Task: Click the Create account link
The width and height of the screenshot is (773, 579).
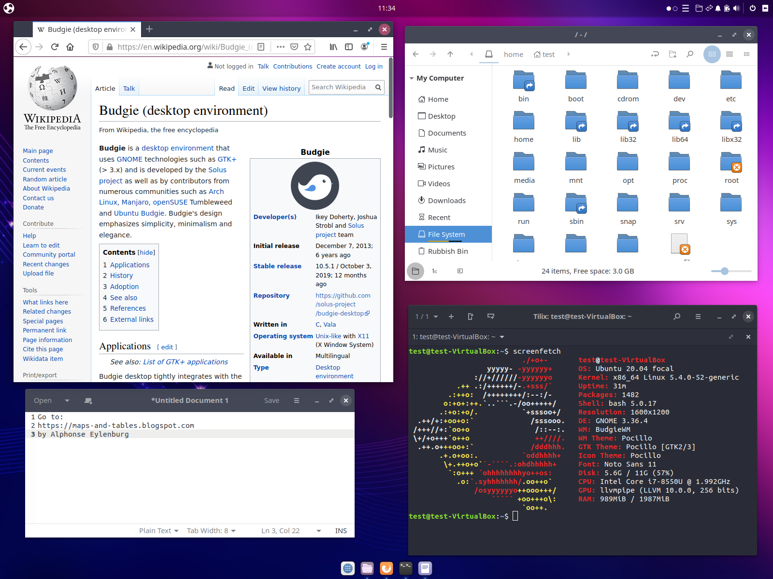Action: [x=338, y=67]
